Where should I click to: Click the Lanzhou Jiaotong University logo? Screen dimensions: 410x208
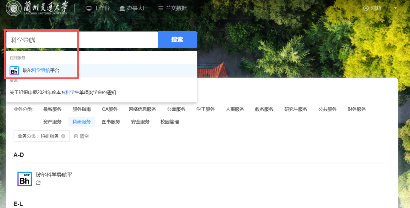[x=37, y=8]
